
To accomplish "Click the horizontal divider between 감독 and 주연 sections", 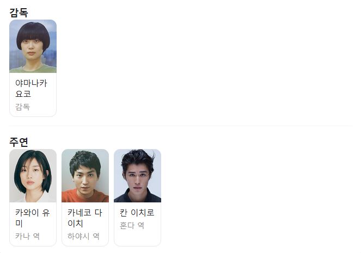I will tap(181, 126).
